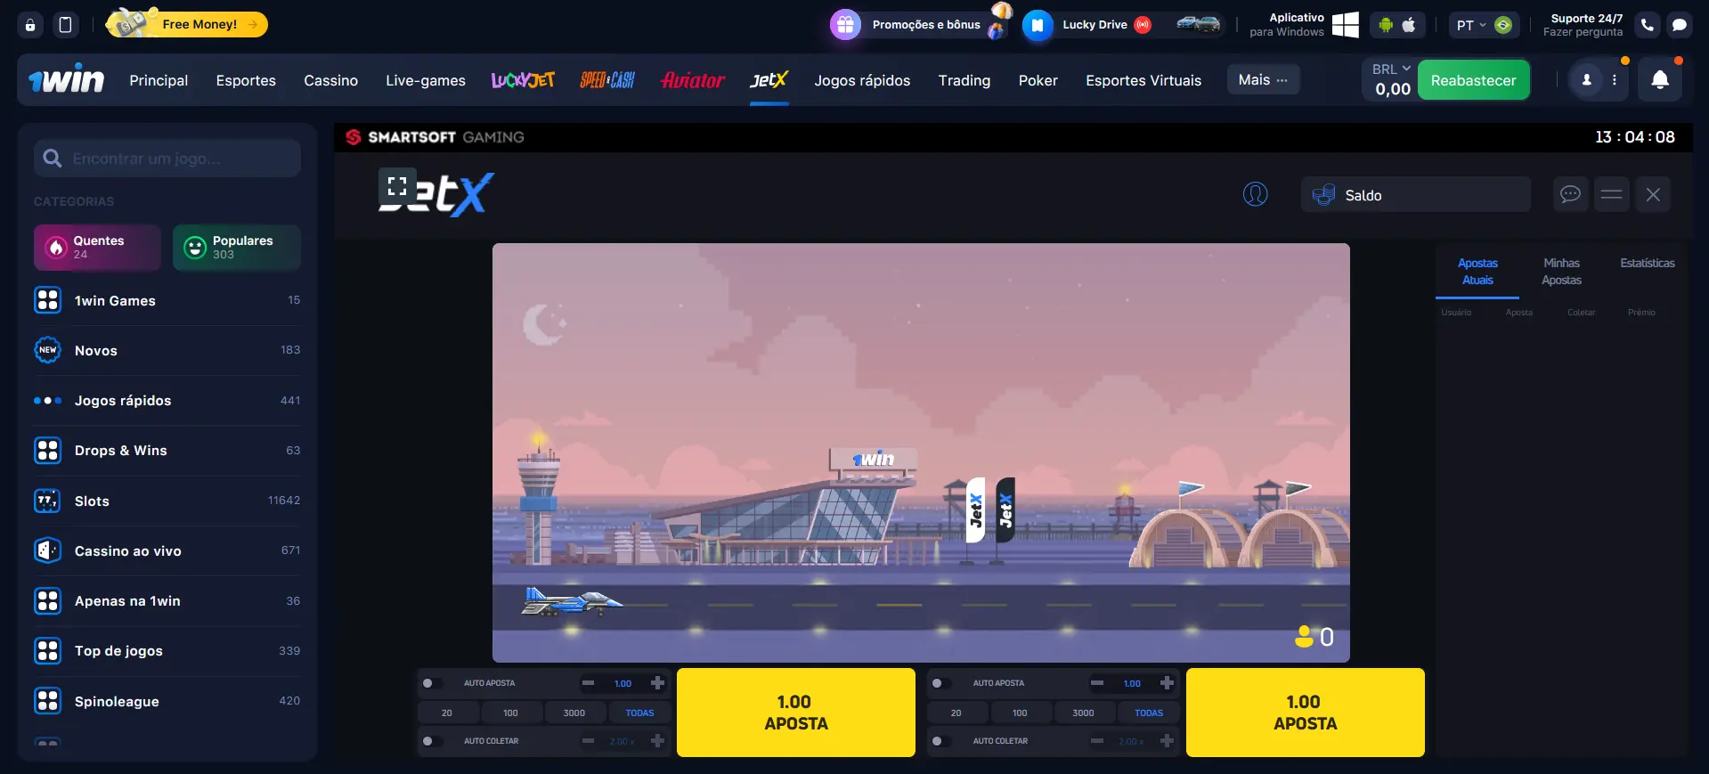The height and width of the screenshot is (774, 1709).
Task: Enable left panel Auto Coletar toggle
Action: click(432, 741)
